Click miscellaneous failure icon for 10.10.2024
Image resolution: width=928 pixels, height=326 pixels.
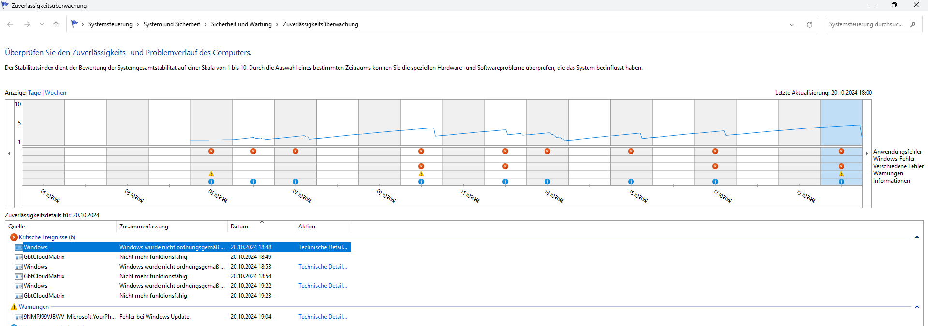coord(421,166)
